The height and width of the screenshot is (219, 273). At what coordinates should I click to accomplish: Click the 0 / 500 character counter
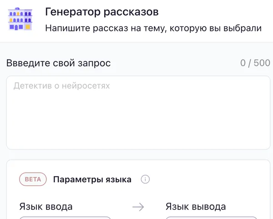point(255,63)
